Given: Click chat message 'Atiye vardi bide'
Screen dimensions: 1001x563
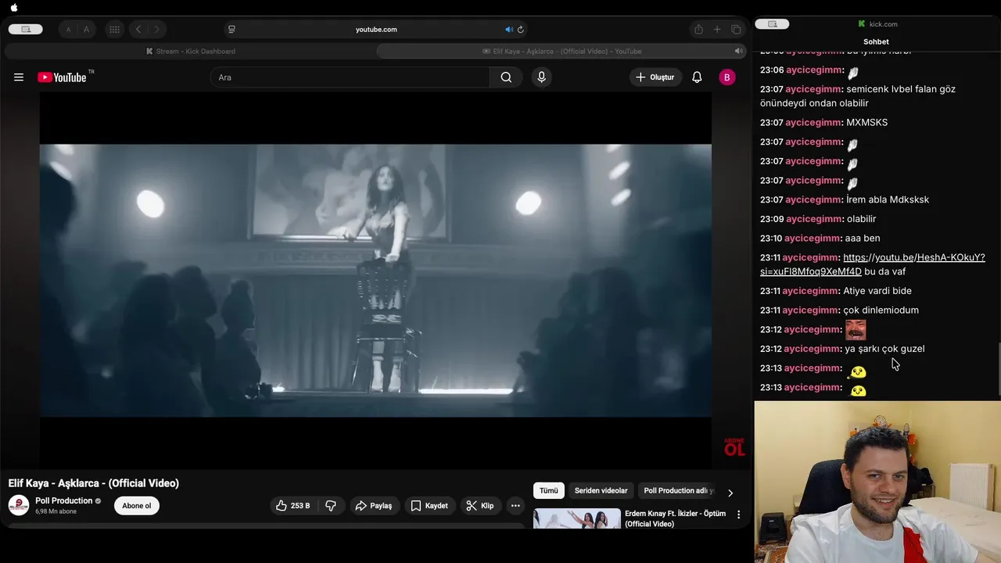Looking at the screenshot, I should [x=877, y=291].
